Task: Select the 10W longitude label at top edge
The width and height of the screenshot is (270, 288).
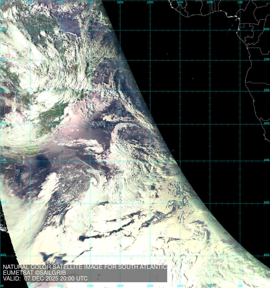Action: point(180,2)
